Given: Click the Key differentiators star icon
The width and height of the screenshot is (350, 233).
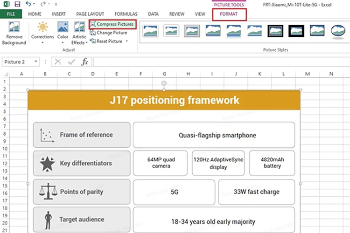Looking at the screenshot, I should click(x=47, y=164).
